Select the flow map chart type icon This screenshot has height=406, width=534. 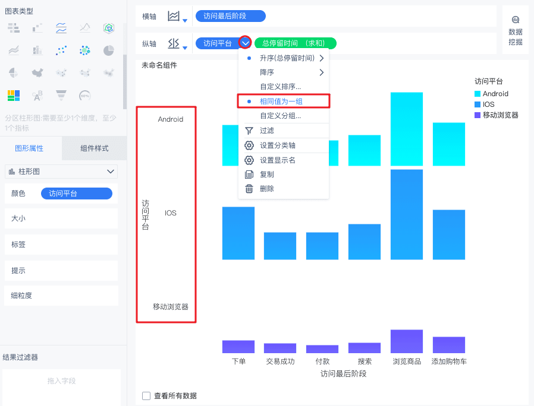click(x=85, y=73)
